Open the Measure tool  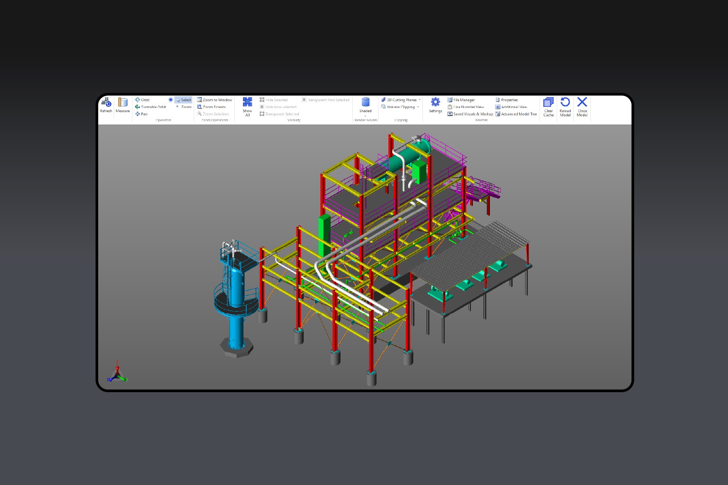point(122,105)
